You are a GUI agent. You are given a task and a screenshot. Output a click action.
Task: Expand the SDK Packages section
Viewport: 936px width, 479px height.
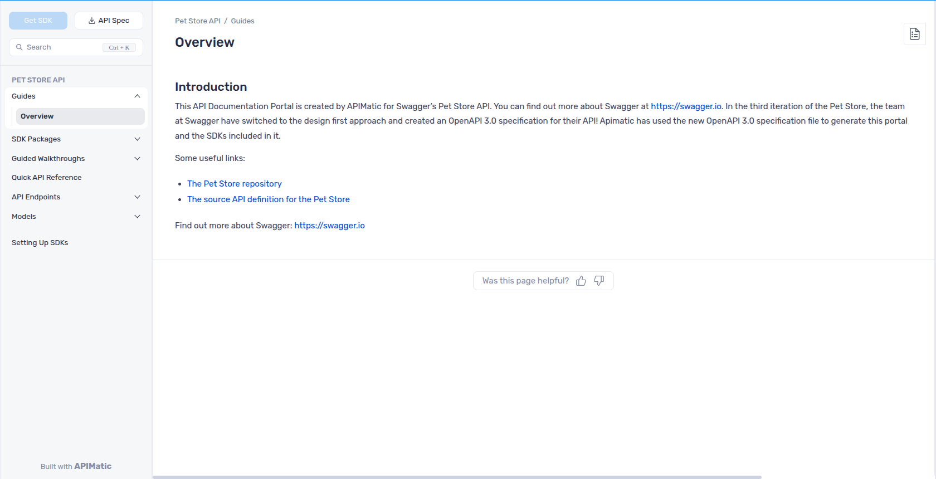point(137,139)
